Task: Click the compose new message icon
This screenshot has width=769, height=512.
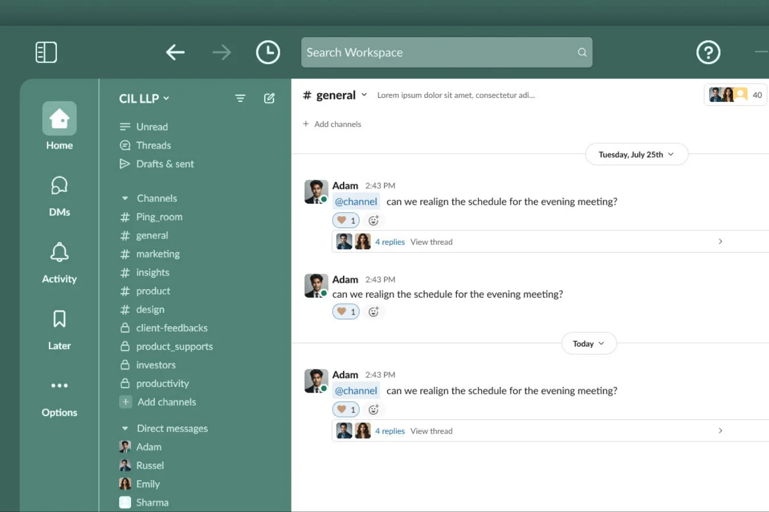Action: coord(269,98)
